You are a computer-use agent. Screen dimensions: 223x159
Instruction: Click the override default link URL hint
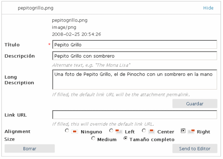[x=103, y=124]
